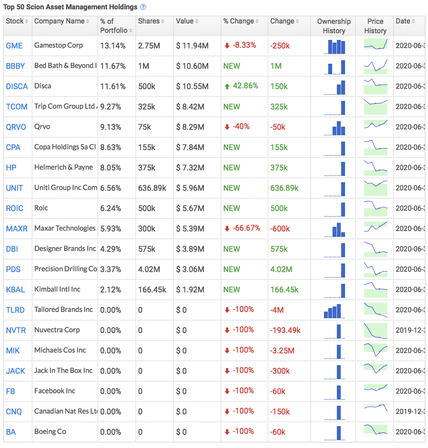Open GameStop ownership history bar chart
The image size is (428, 448).
(x=334, y=46)
